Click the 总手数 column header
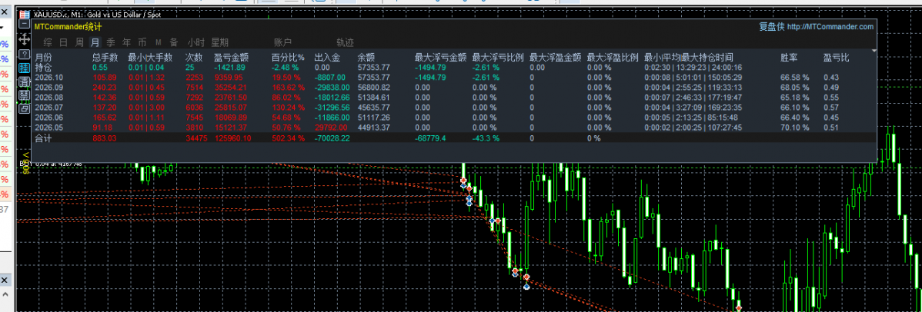The height and width of the screenshot is (312, 922). coord(105,58)
